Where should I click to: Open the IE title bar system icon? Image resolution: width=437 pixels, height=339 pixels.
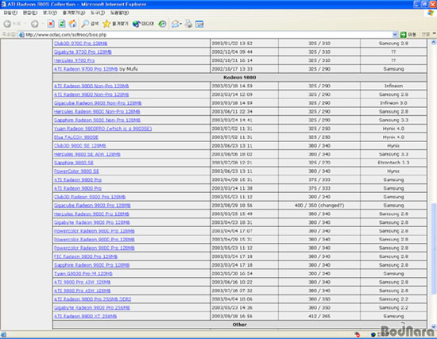coord(3,4)
